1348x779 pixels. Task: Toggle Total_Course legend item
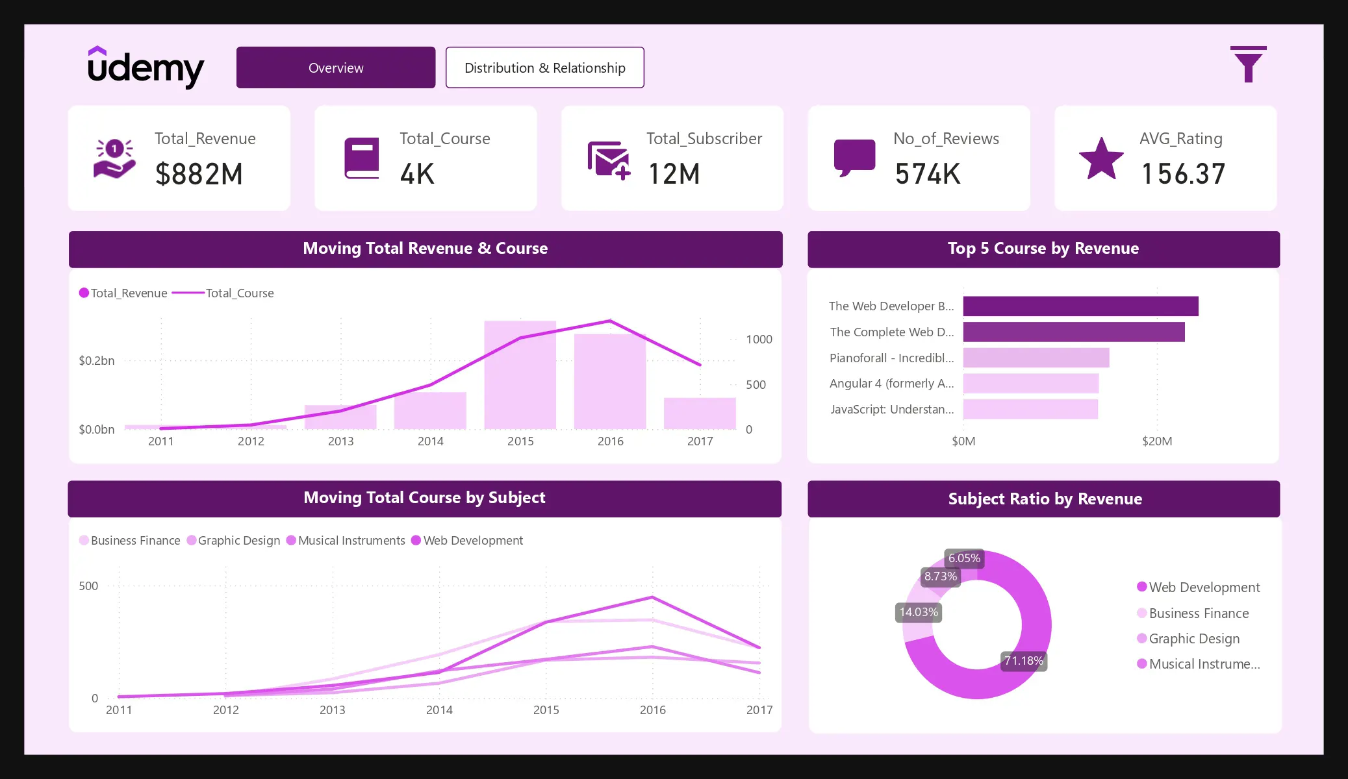pos(239,293)
